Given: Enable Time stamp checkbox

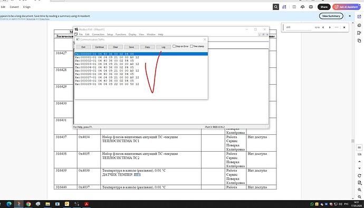Looking at the screenshot, I should coord(191,46).
